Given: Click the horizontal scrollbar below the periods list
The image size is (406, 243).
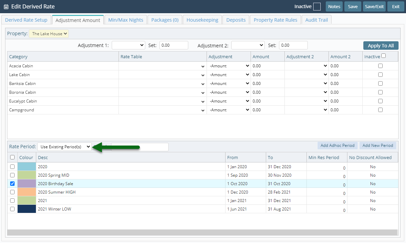Looking at the screenshot, I should pos(202,233).
